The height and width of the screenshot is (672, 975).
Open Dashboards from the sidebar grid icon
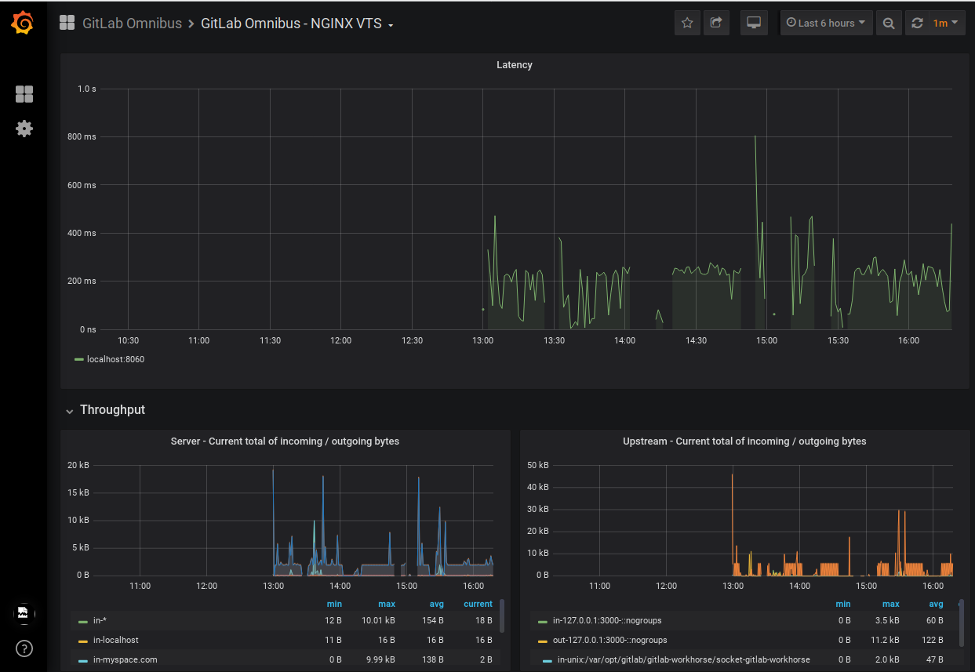(24, 94)
